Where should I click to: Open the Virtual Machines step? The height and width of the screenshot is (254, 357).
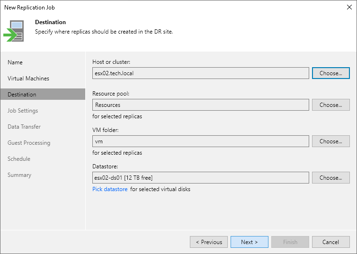pos(28,79)
